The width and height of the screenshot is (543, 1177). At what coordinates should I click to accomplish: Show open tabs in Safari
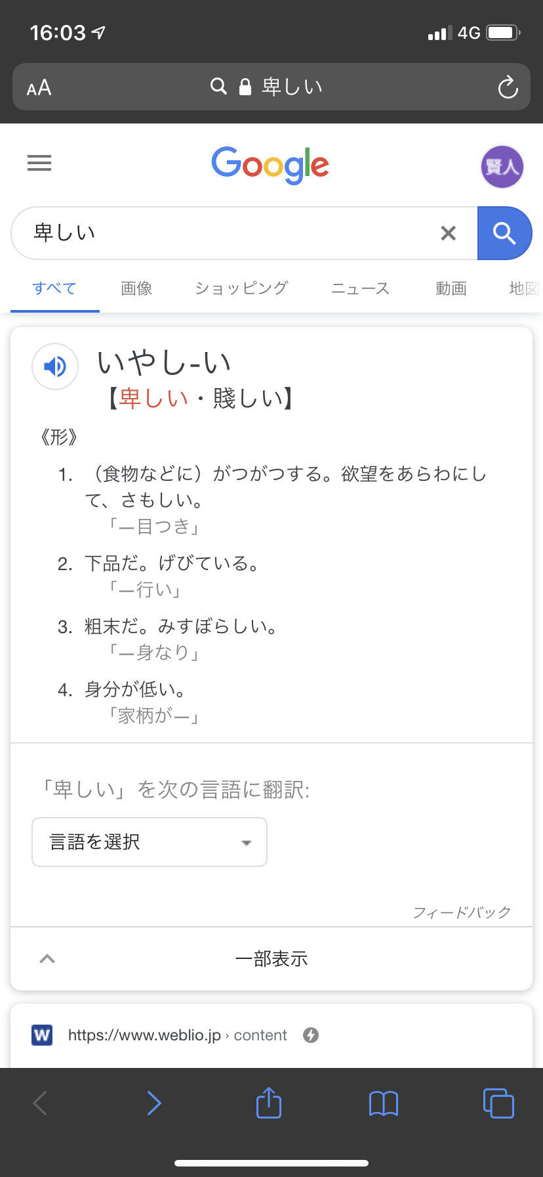[498, 1103]
